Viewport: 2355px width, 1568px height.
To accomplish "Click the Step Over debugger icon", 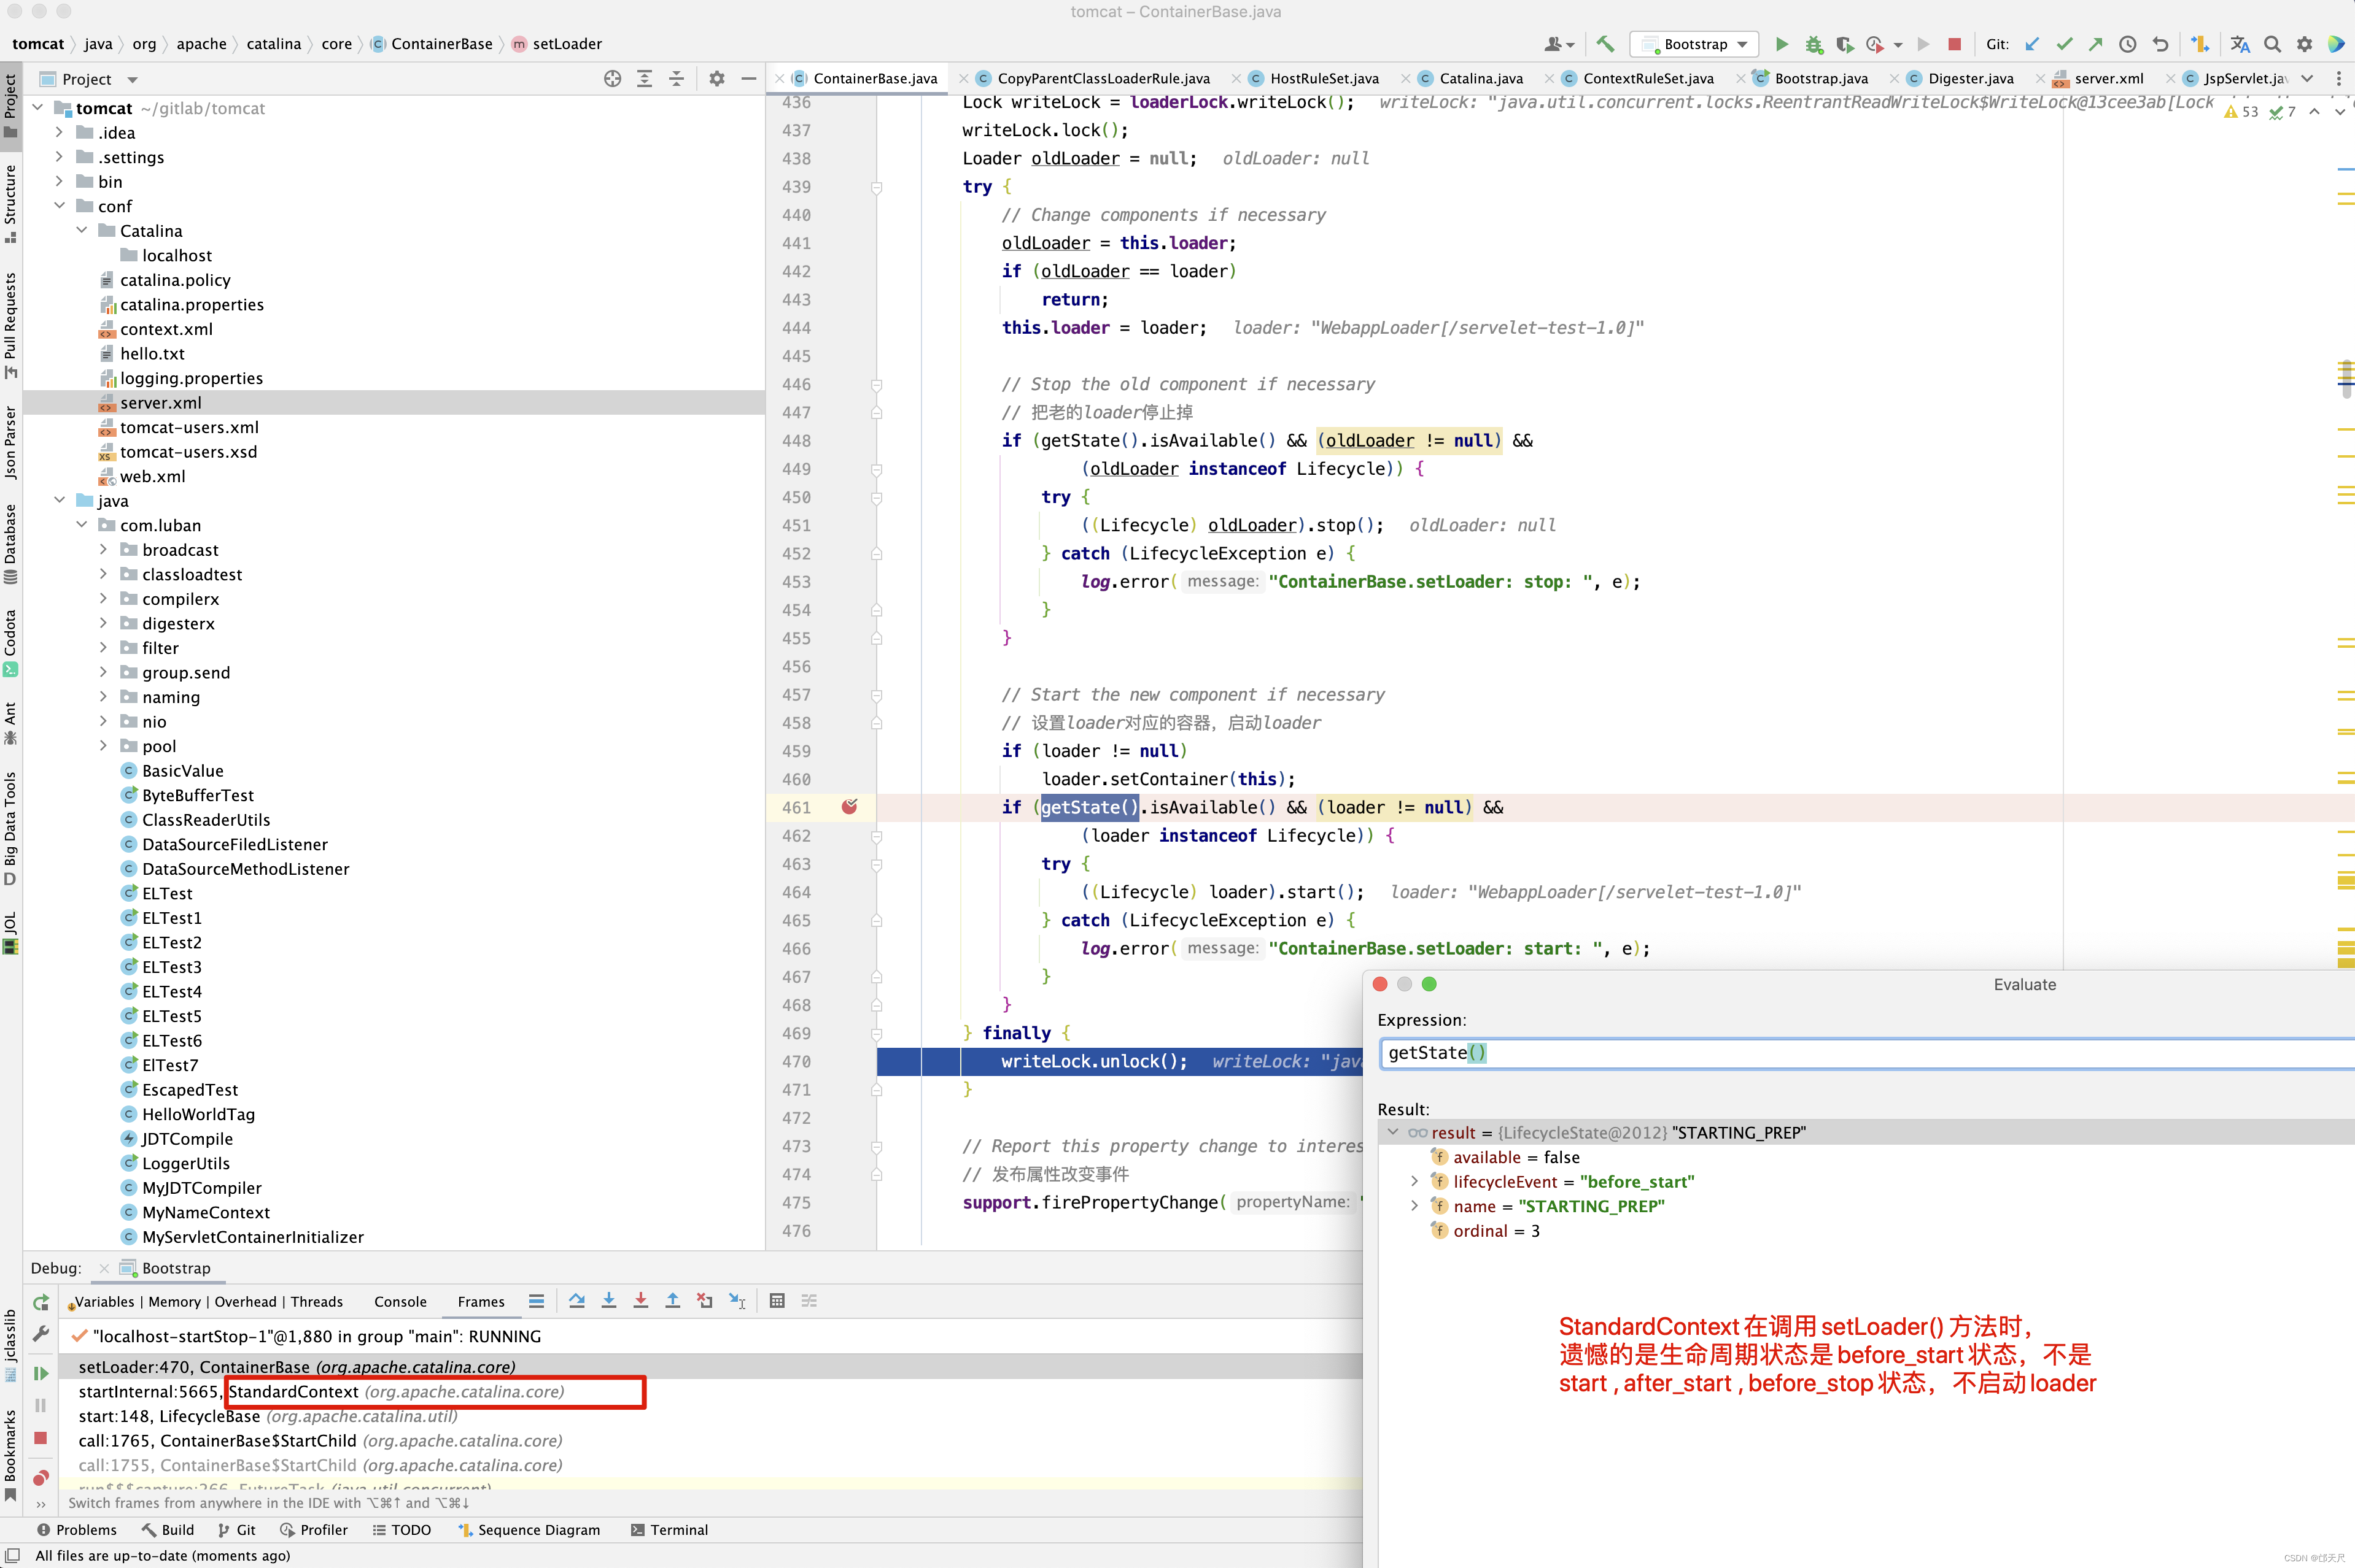I will pos(576,1301).
